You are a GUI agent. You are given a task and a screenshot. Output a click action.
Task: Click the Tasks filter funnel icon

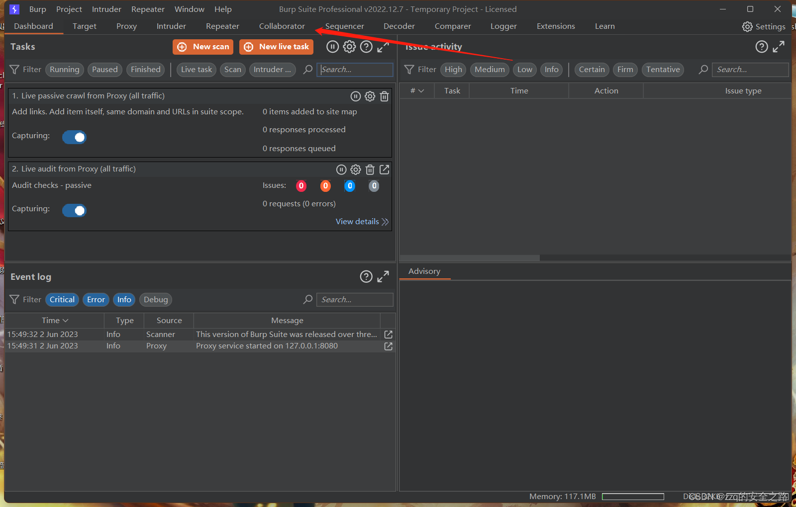tap(15, 70)
